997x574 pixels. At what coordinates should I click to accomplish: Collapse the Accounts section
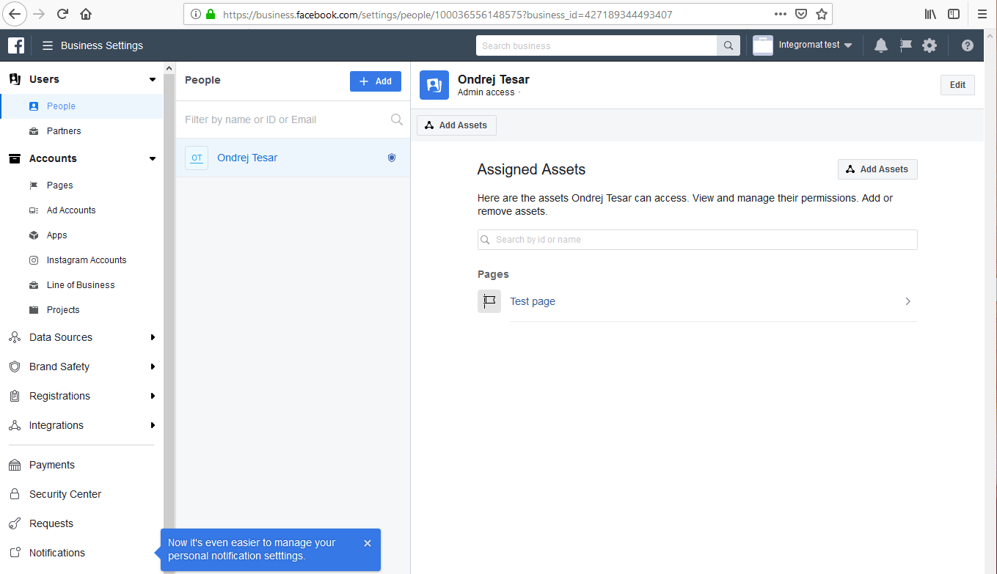coord(153,158)
